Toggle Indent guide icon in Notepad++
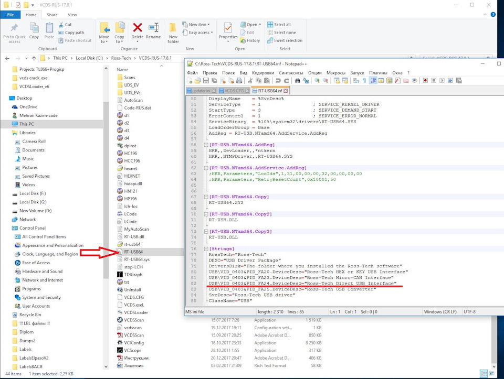 pos(373,81)
